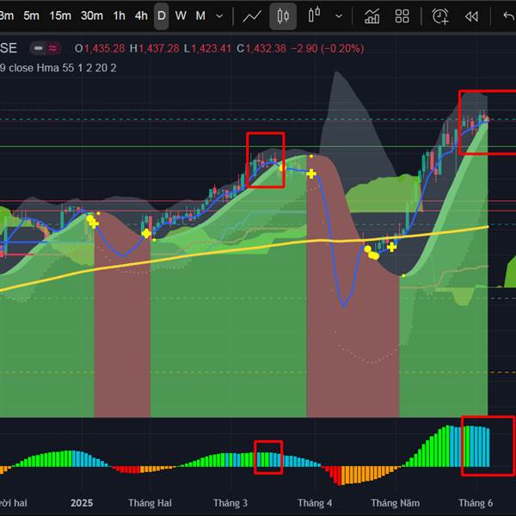Click the yellow plus signal near Tháng 4
This screenshot has height=516, width=516.
pos(311,174)
